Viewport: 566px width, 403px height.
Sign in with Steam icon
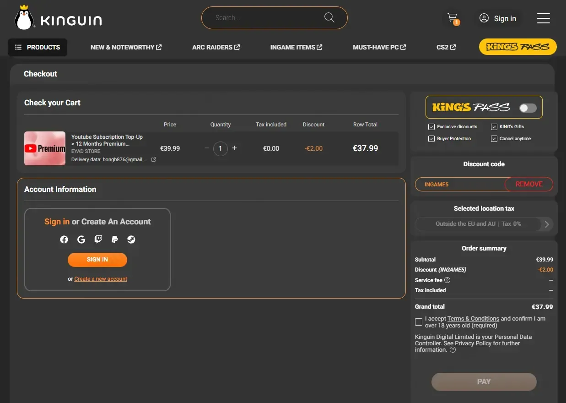(x=131, y=240)
